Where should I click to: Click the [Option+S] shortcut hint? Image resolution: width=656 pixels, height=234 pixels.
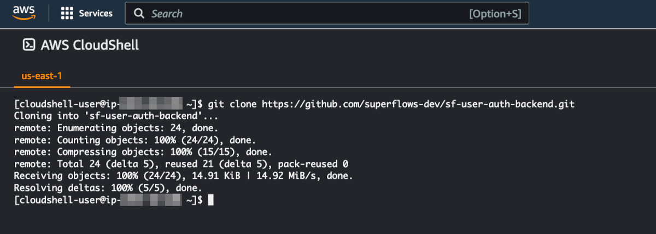(x=495, y=14)
